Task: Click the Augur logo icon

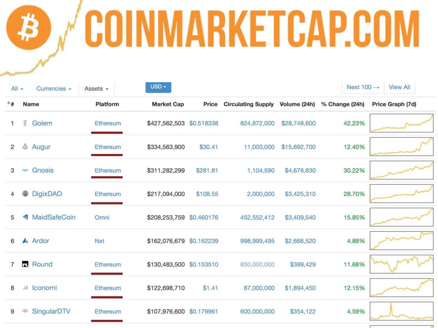Action: point(25,147)
